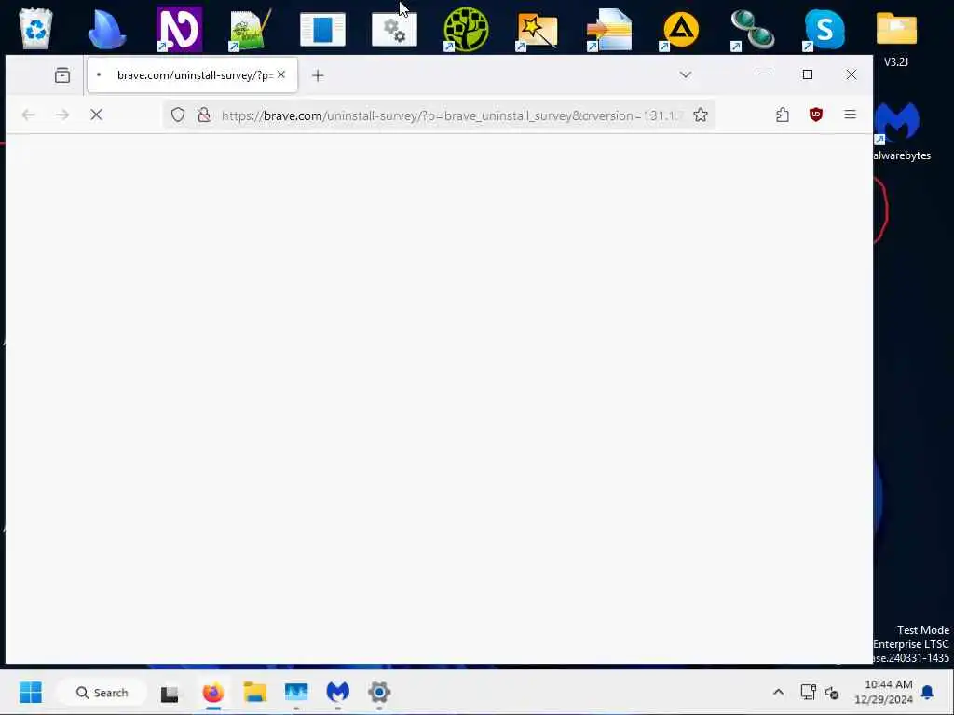This screenshot has height=715, width=954.
Task: Go back one page in browser
Action: (x=28, y=115)
